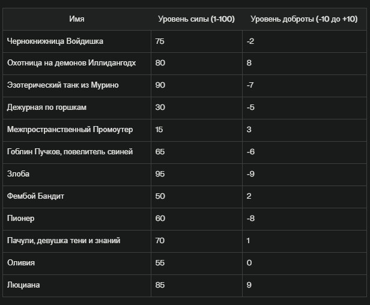Select 'Пачули, девушка тени и знаний' cell

[x=77, y=241]
